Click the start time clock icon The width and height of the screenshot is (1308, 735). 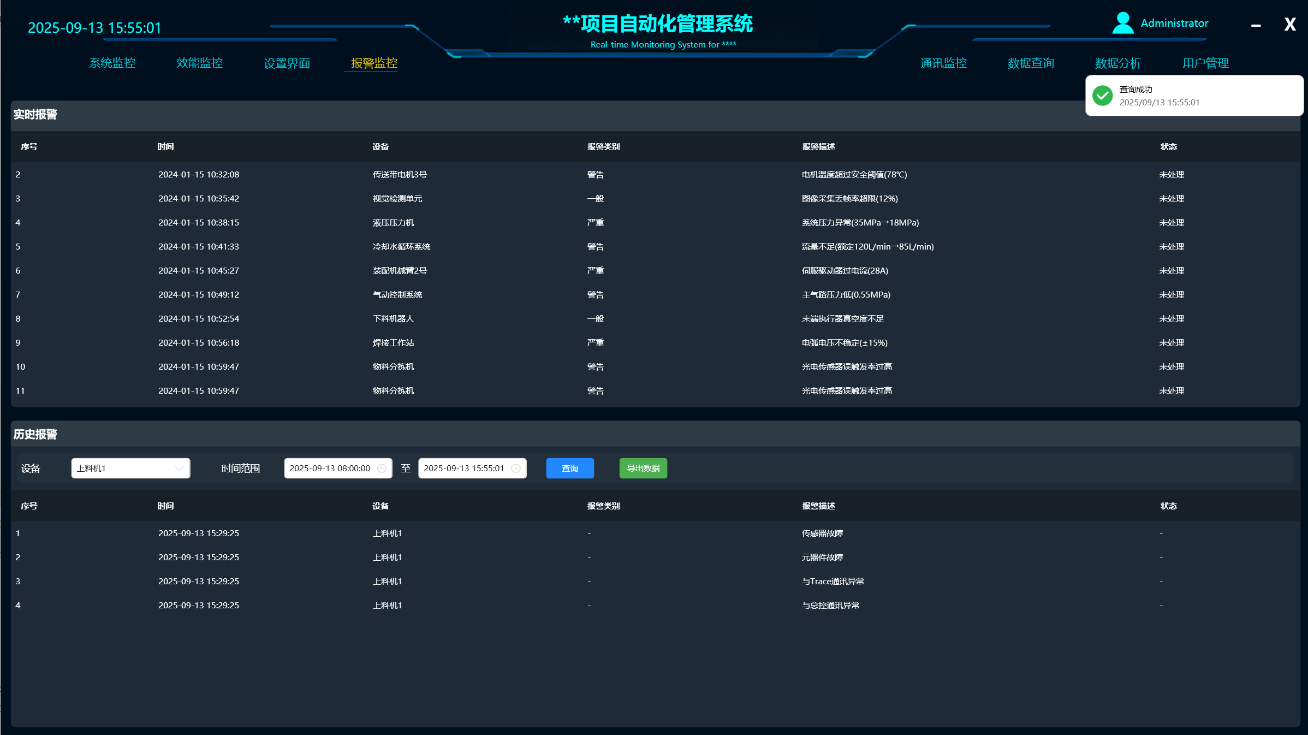click(x=382, y=469)
